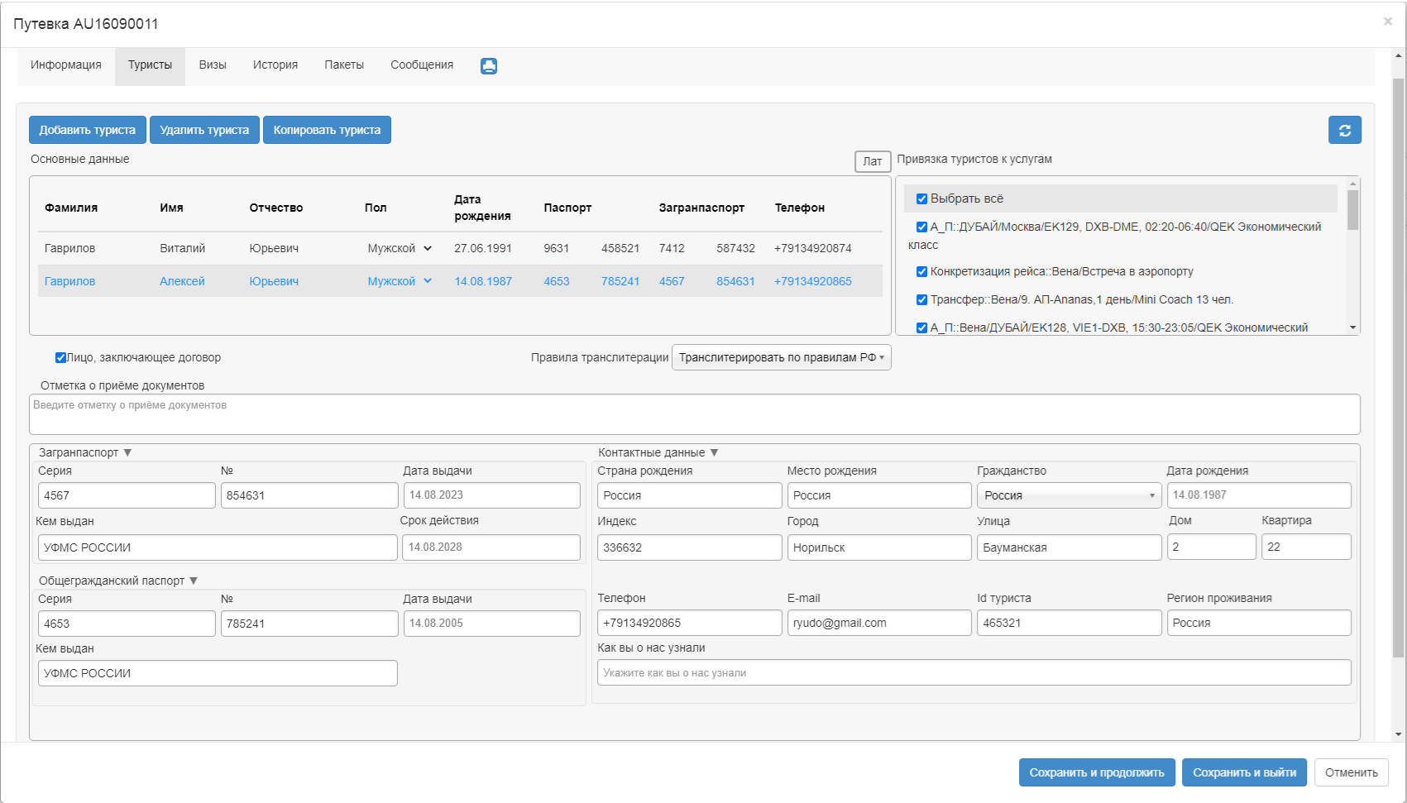Click the Id туриста field
1407x803 pixels.
pos(1069,623)
